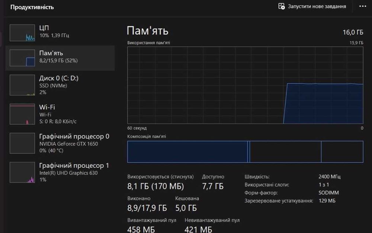This screenshot has width=372, height=233.
Task: Click 'Вивантажуваний пул' label
Action: [152, 220]
